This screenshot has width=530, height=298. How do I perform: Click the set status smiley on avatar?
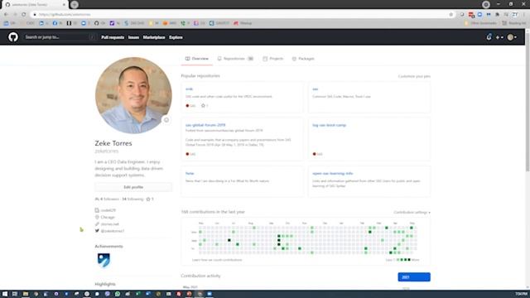(166, 120)
